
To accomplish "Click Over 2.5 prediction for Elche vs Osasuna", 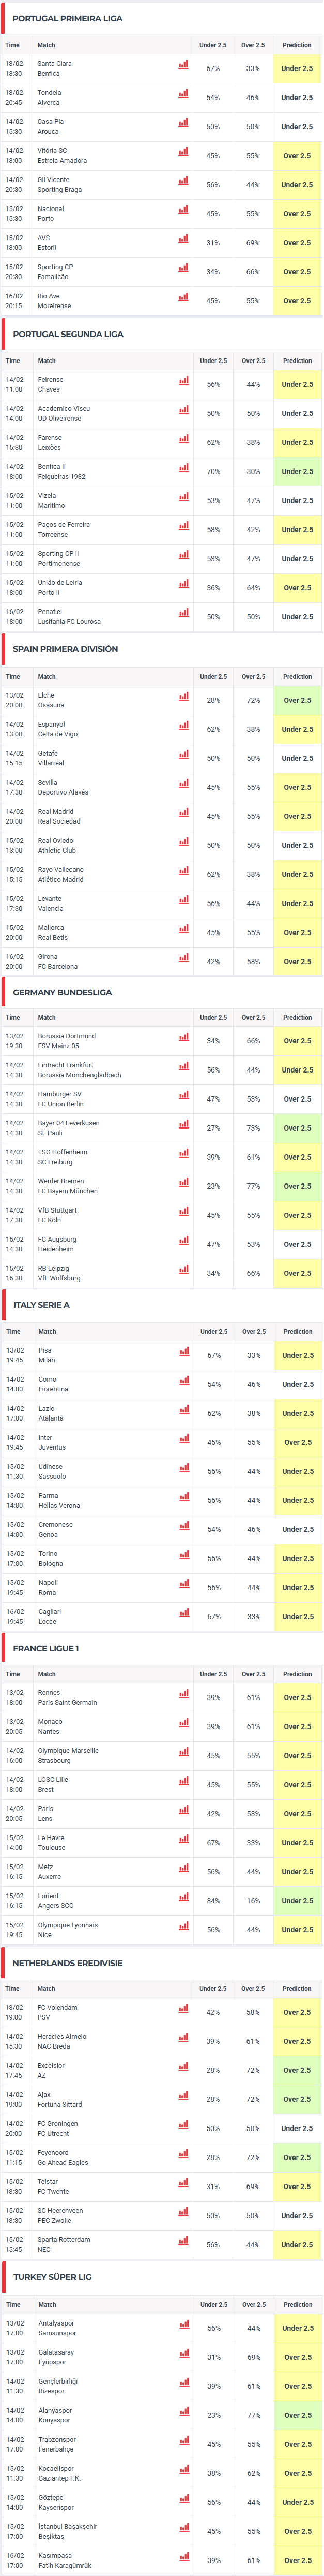I will point(297,700).
